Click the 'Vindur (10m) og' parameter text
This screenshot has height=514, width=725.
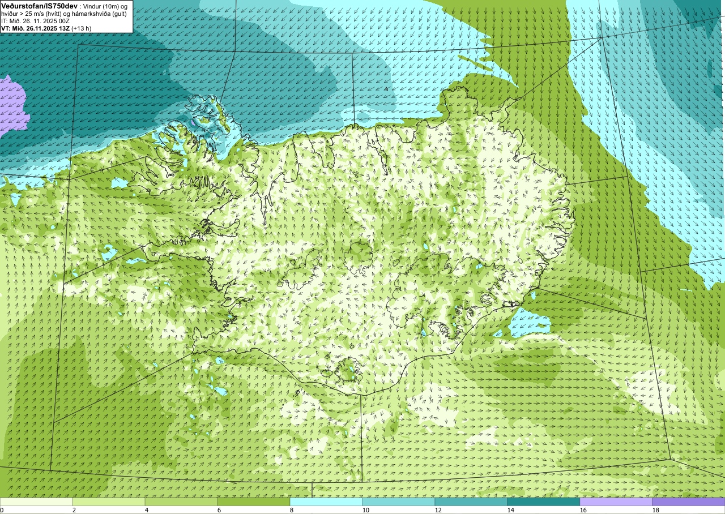click(105, 6)
